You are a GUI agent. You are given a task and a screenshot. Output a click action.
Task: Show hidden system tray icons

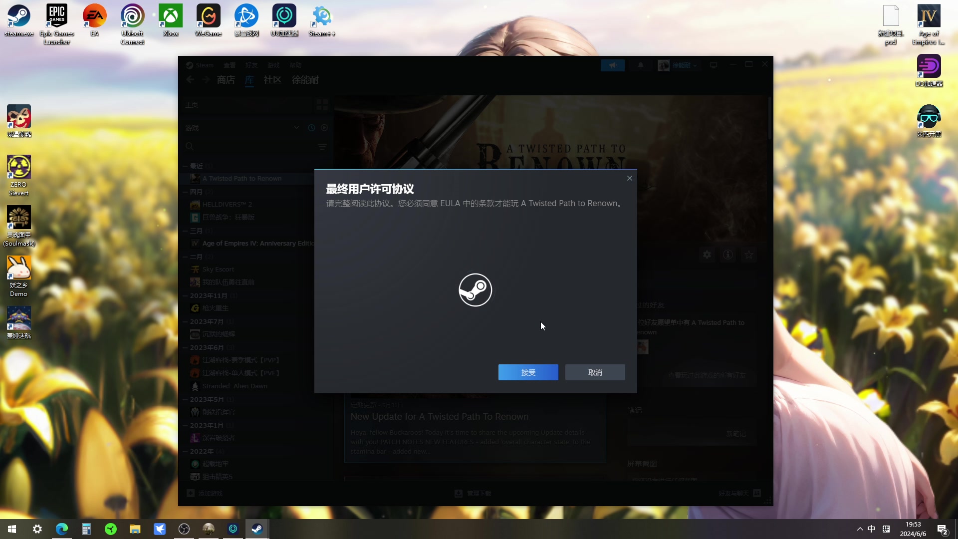tap(860, 529)
